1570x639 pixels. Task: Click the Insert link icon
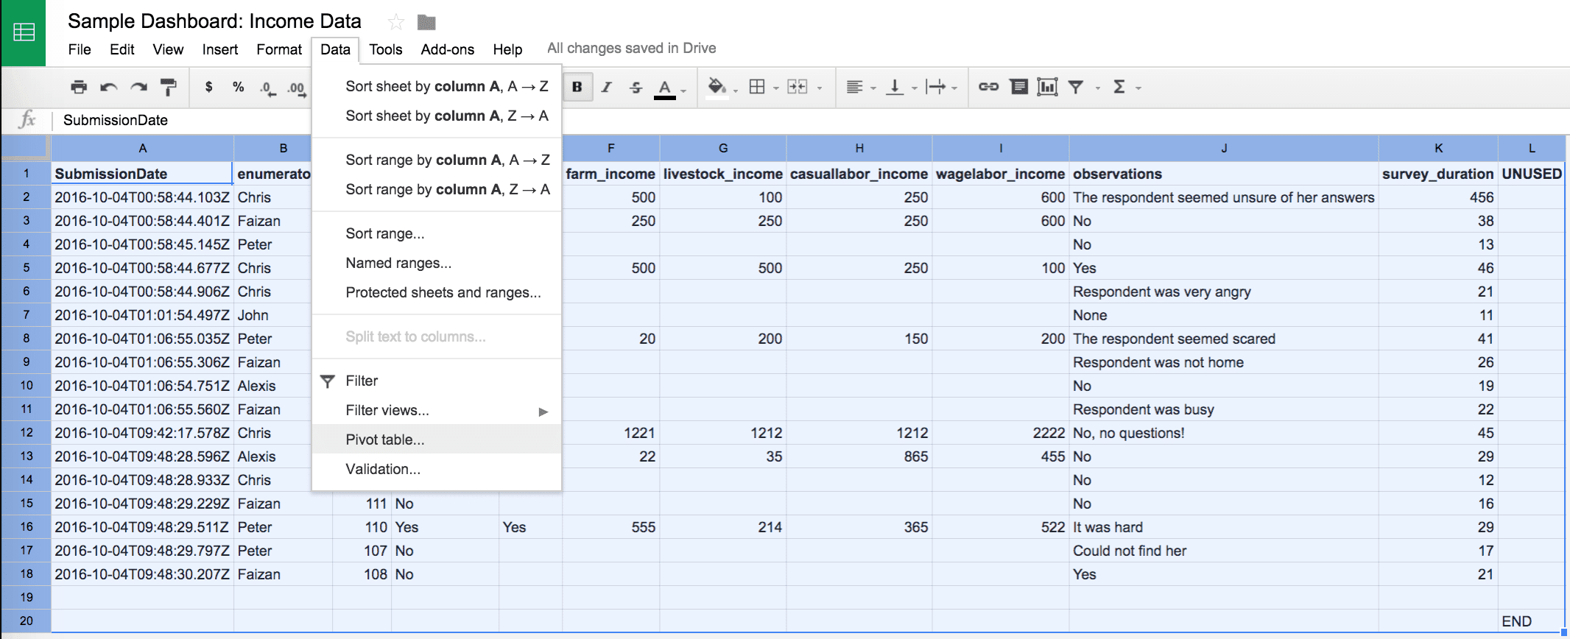click(x=988, y=87)
